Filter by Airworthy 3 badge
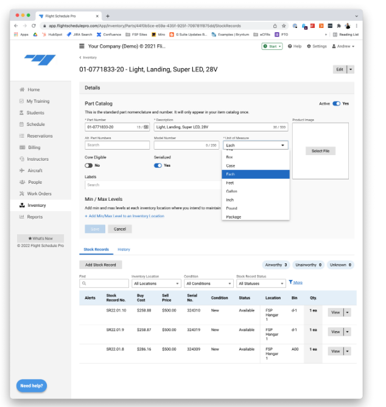386x407 pixels. coord(276,265)
